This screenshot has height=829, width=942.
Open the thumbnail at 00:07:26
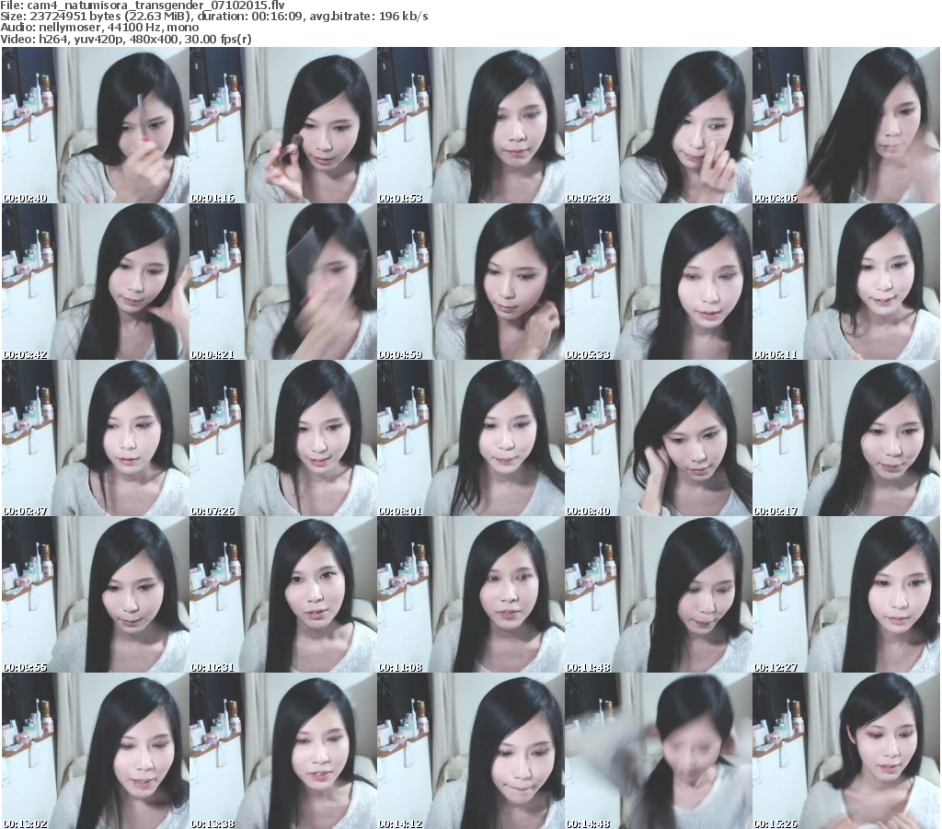tap(283, 438)
